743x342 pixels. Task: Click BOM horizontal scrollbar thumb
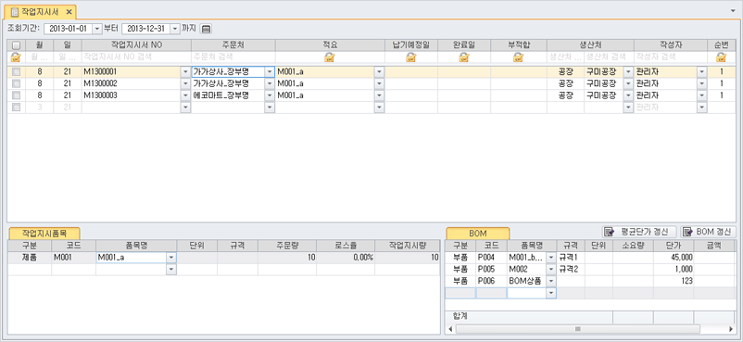tap(577, 329)
